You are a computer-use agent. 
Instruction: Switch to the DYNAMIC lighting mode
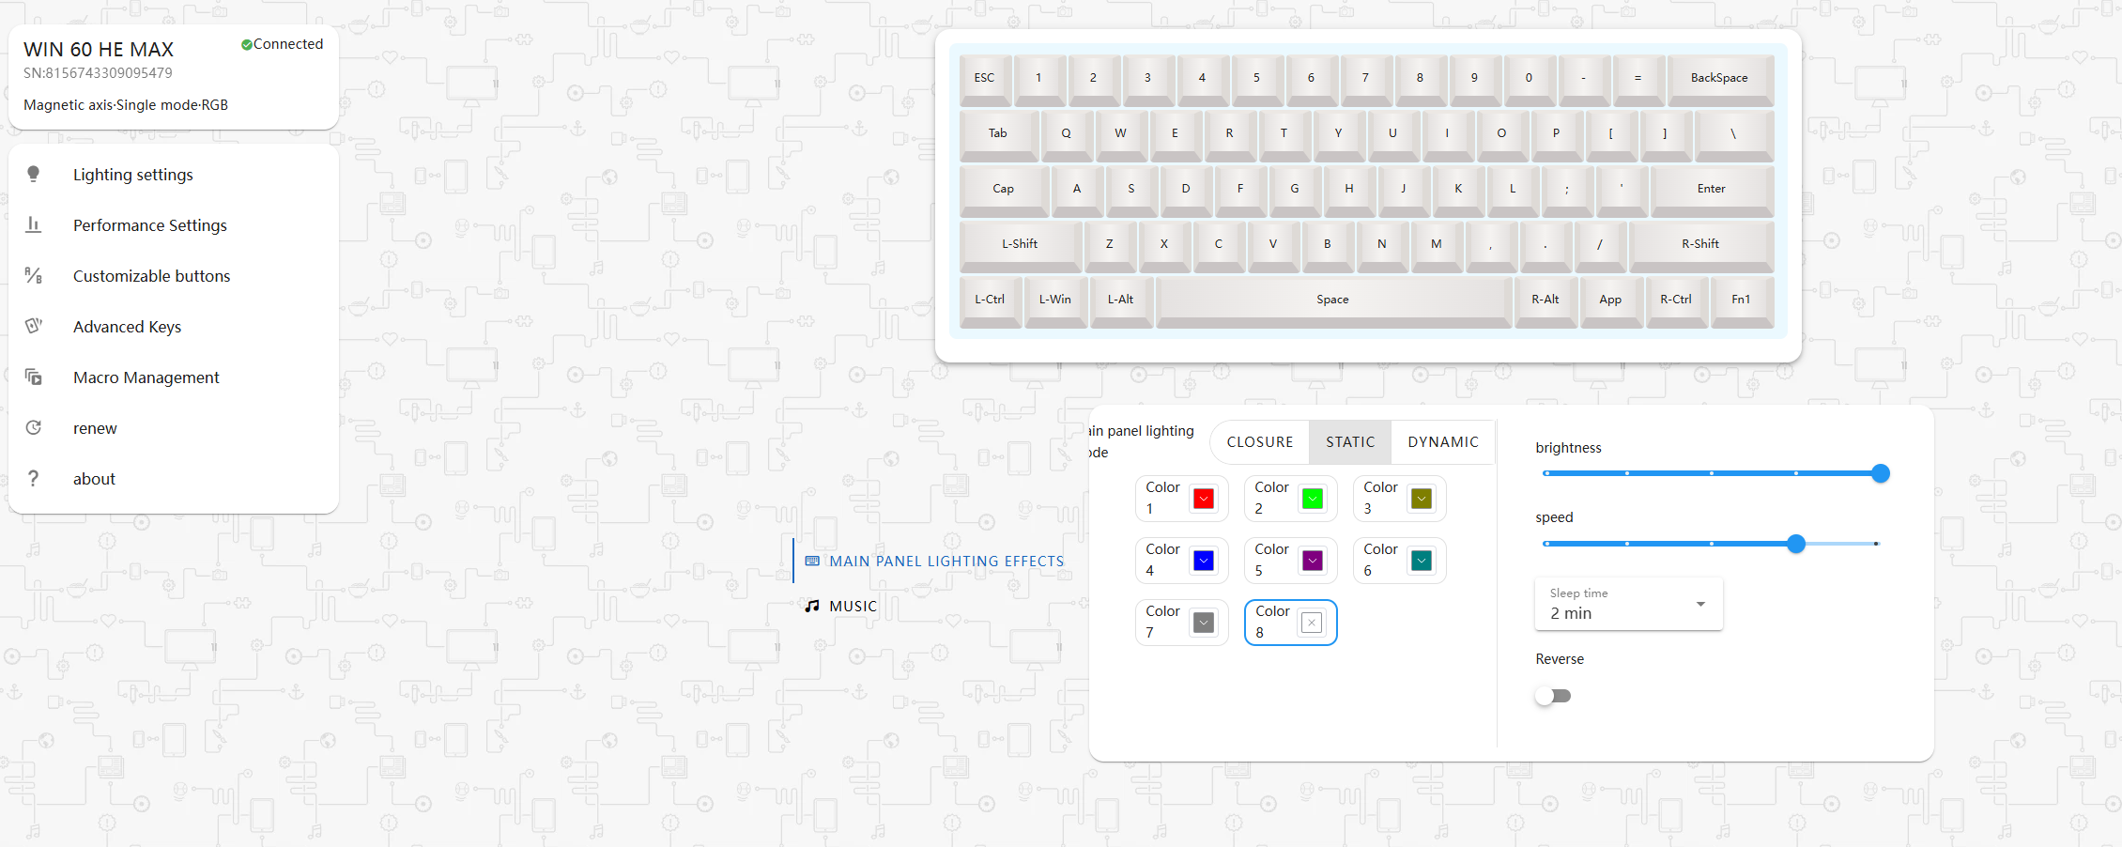coord(1442,441)
